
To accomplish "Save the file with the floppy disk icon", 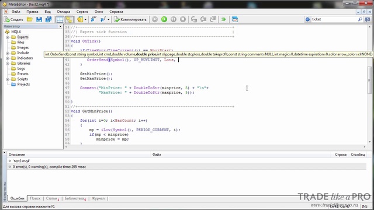I will [39, 19].
